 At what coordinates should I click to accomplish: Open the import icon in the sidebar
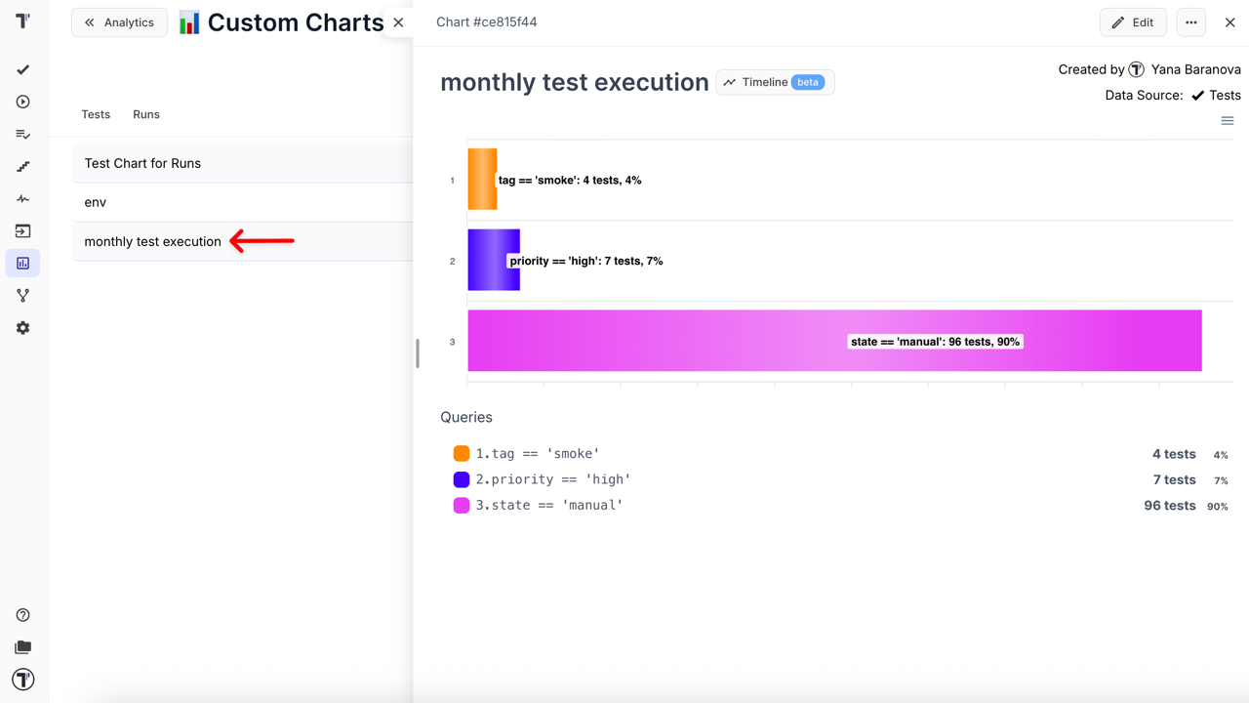(x=22, y=230)
